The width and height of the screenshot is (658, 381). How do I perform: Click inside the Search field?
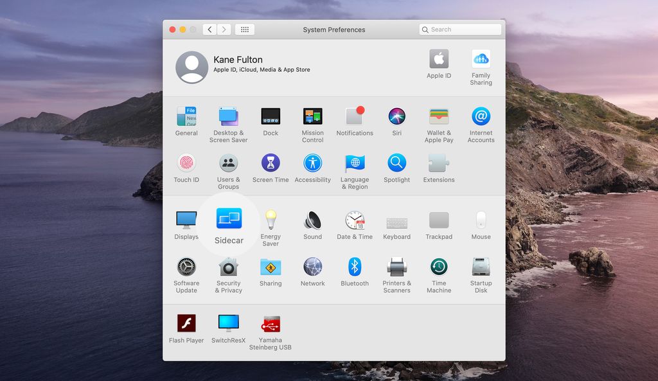[459, 29]
